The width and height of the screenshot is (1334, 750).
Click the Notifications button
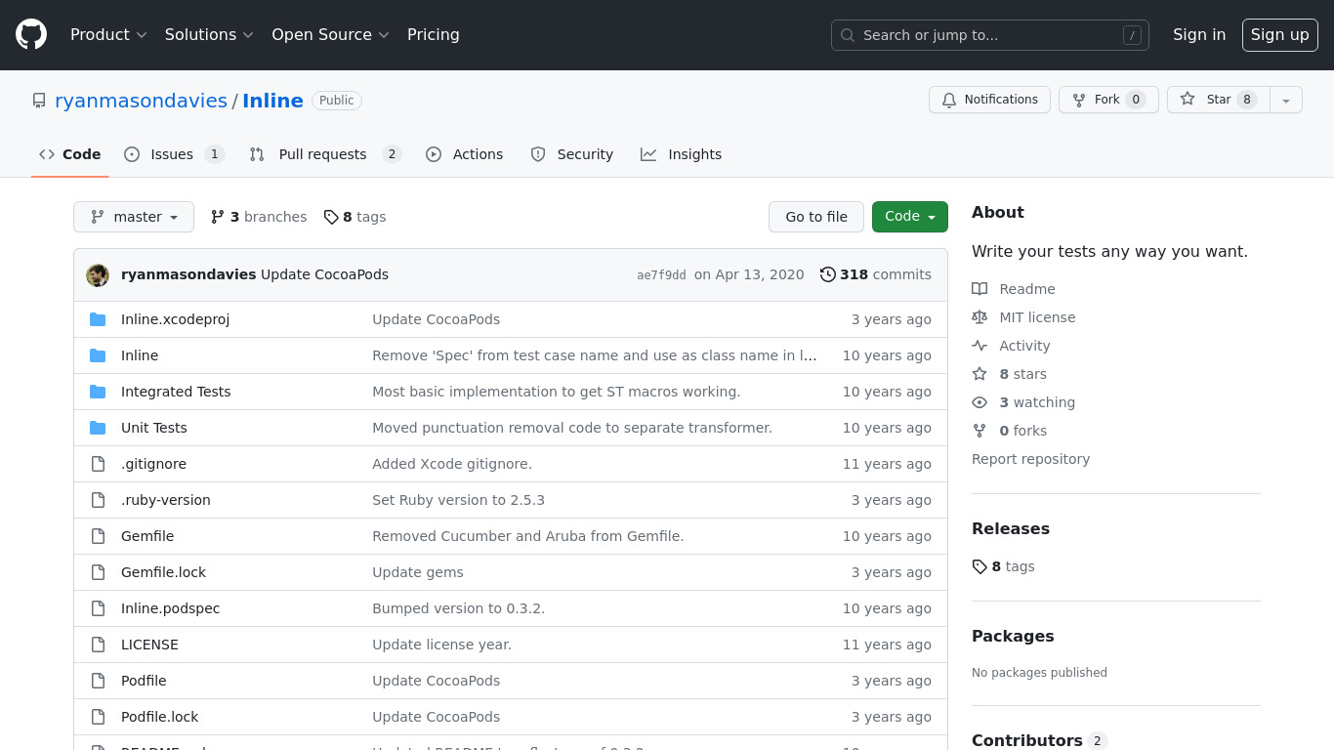(x=989, y=100)
